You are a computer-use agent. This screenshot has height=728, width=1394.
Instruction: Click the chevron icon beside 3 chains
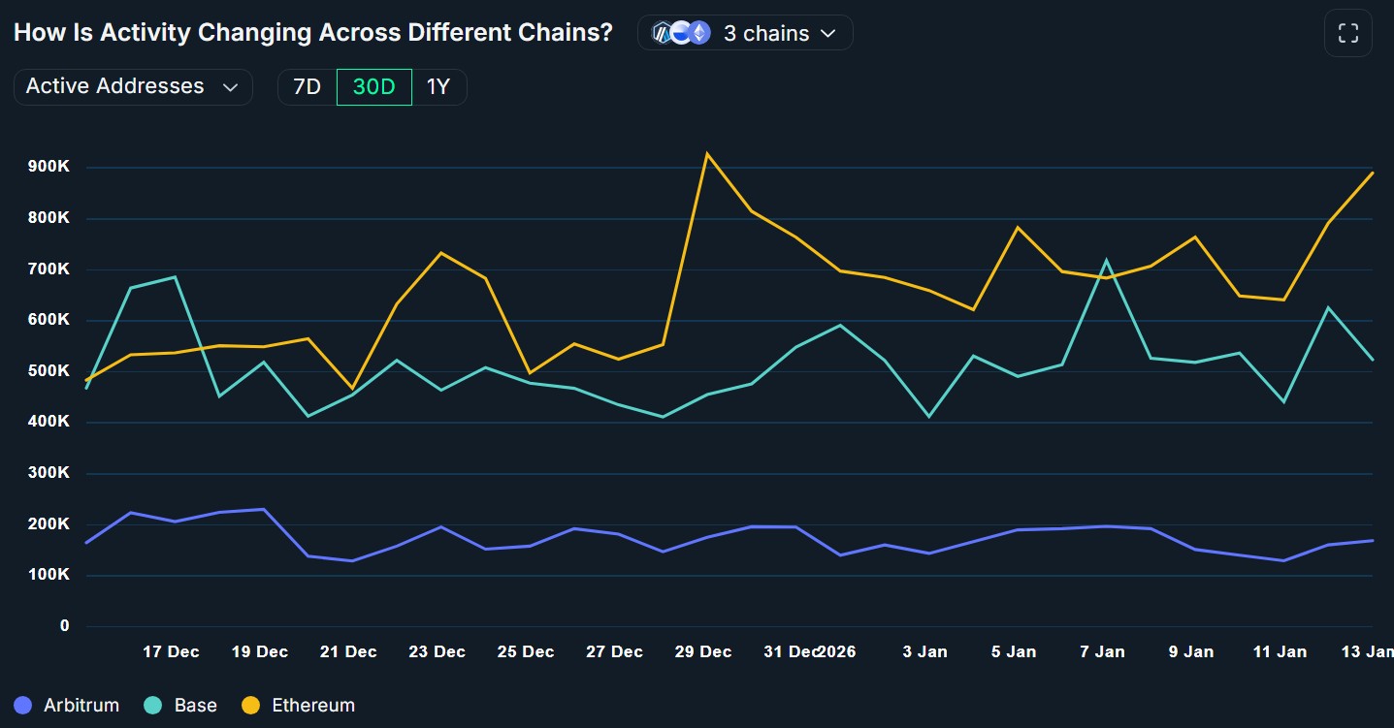point(827,33)
